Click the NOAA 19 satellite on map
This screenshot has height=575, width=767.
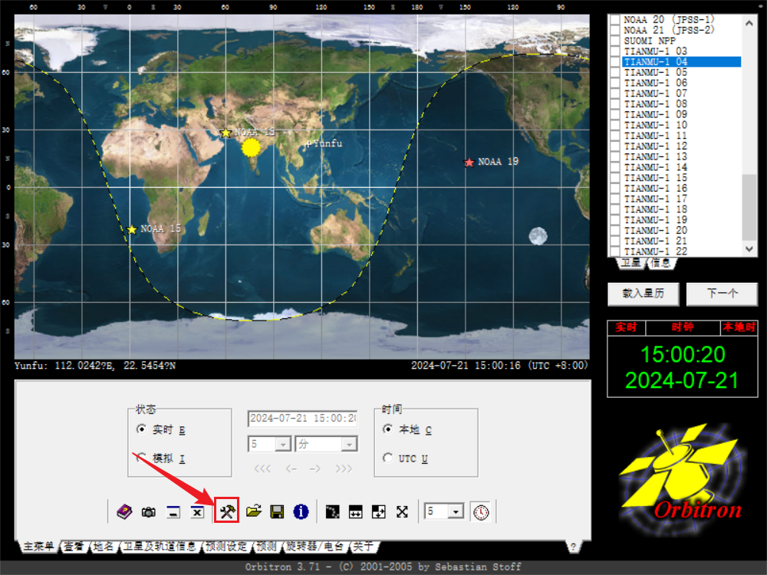click(x=469, y=163)
